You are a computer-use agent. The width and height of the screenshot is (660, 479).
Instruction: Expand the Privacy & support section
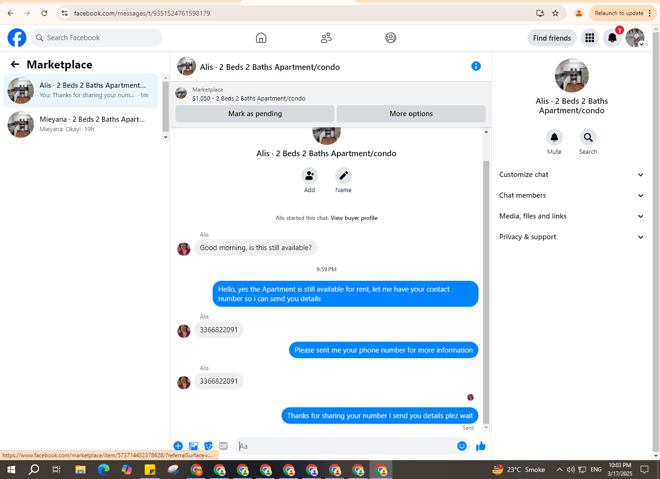click(571, 237)
